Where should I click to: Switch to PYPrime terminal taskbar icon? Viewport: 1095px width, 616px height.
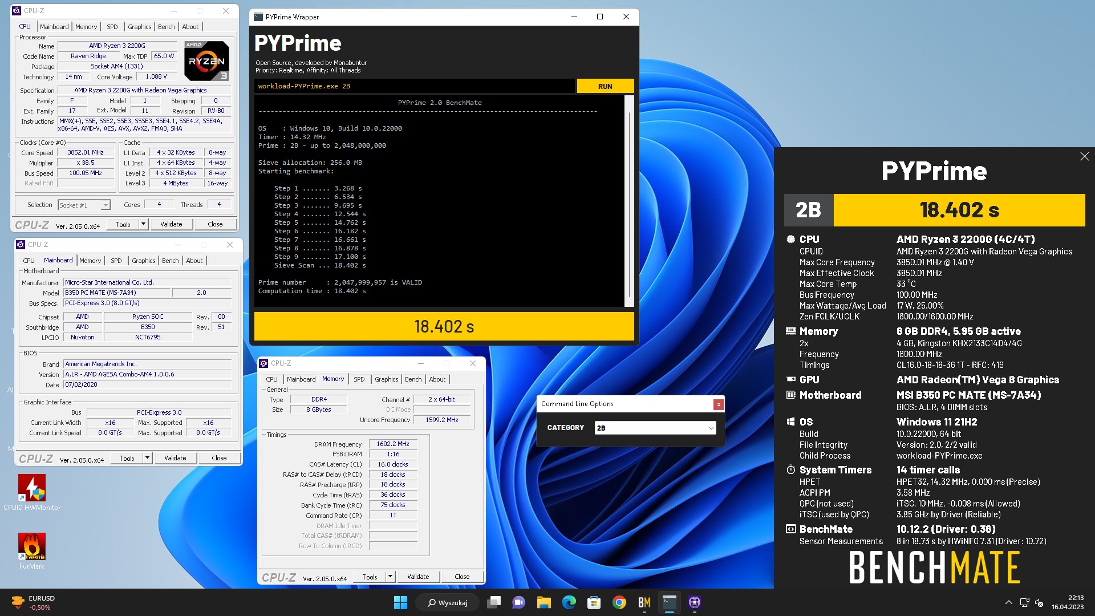pyautogui.click(x=669, y=602)
